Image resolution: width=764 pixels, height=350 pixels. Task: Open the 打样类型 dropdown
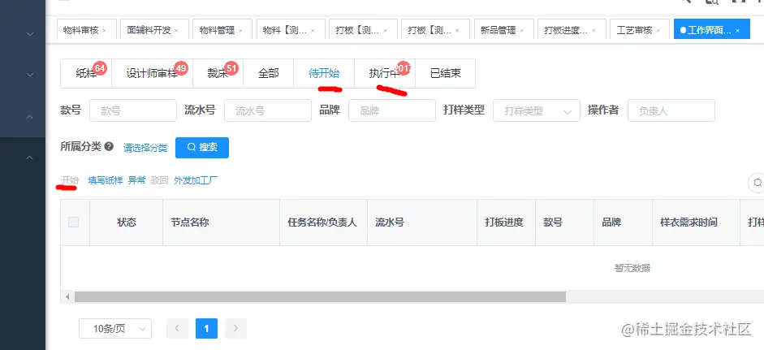(537, 110)
